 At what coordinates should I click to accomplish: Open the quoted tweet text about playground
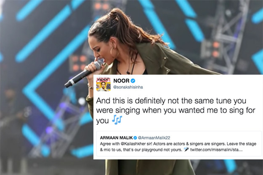pos(178,147)
